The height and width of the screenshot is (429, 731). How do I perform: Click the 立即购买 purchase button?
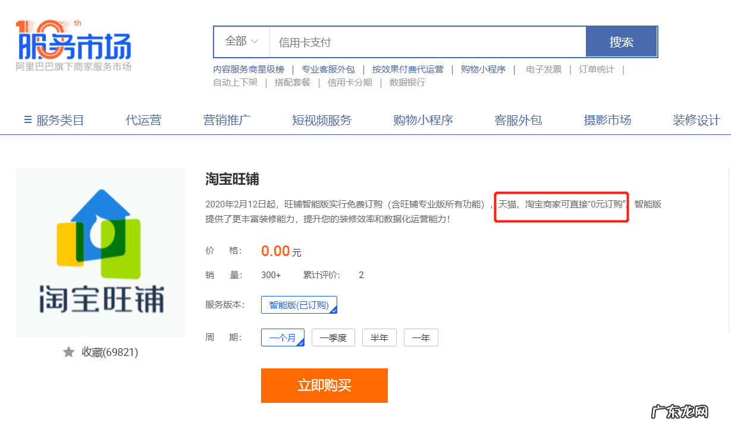click(324, 385)
